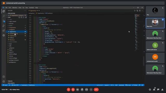Screen dimensions: 166x93
Task: Open the View menu
Action: tap(20, 8)
